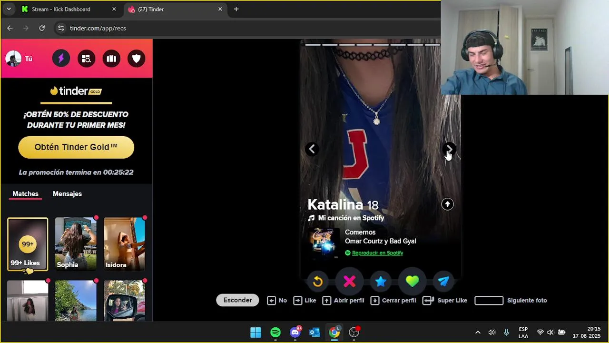Click Reproducir en Spotify link
Image resolution: width=609 pixels, height=343 pixels.
click(377, 253)
